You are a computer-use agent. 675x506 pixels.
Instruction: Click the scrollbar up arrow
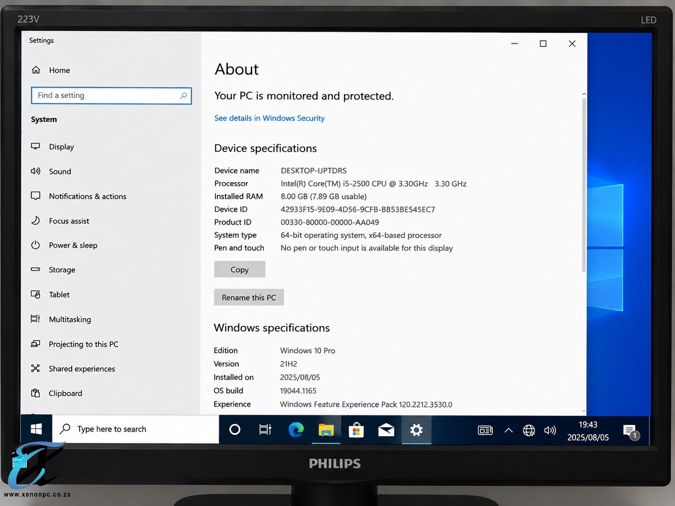584,94
